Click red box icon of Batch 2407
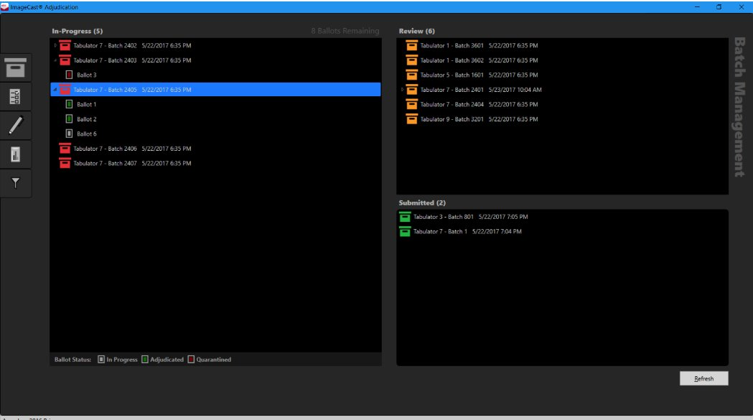Screen dimensions: 753x420 65,164
